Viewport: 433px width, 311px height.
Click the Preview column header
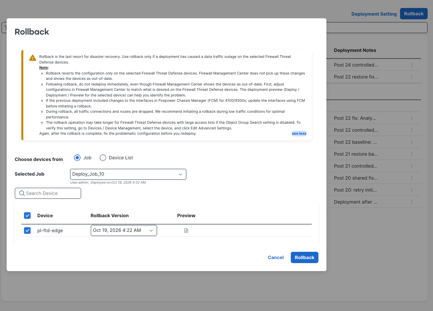tap(186, 216)
